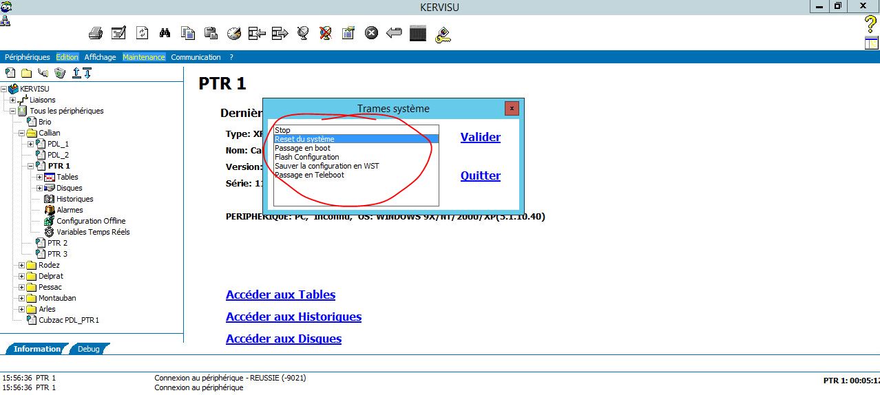
Task: Click the round X stop icon in toolbar
Action: click(371, 33)
